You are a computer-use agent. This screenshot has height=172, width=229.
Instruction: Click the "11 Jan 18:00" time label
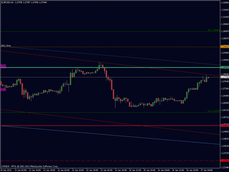pyautogui.click(x=49, y=170)
